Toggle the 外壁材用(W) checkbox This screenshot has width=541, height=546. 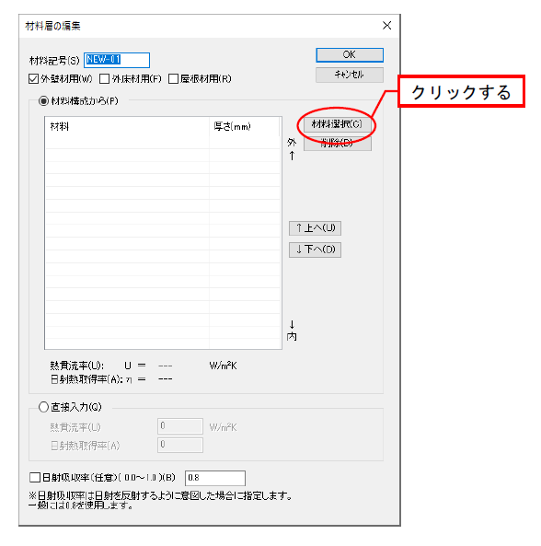pyautogui.click(x=34, y=79)
